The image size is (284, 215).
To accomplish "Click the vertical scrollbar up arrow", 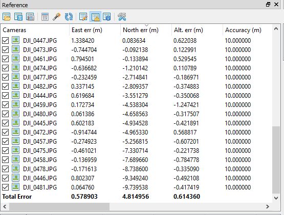I will click(276, 29).
